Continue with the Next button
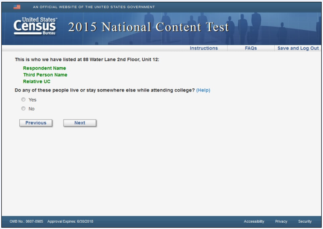The width and height of the screenshot is (323, 229). coord(80,123)
